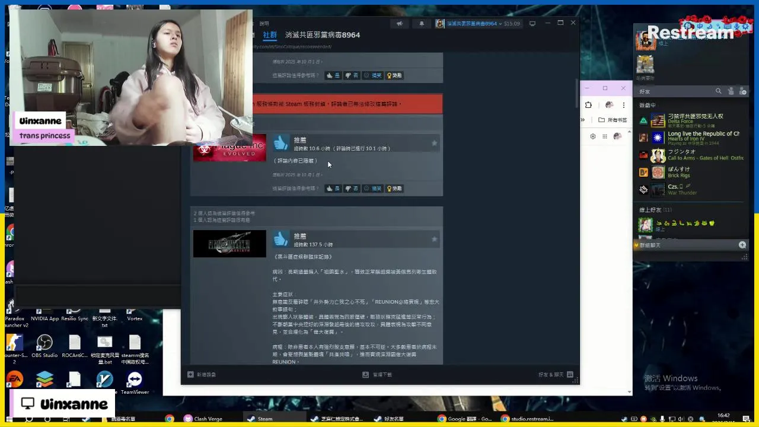
Task: Open 管理下載 (manage downloads) in Steam
Action: point(378,375)
